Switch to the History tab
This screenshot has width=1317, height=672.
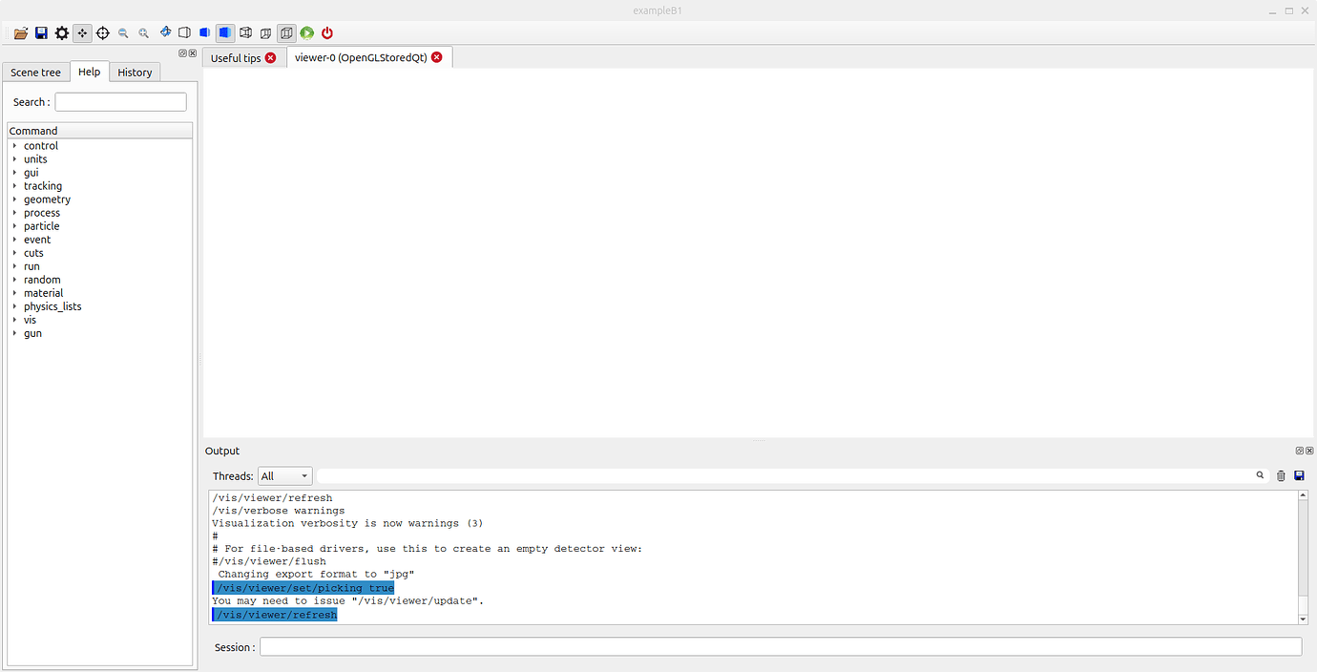(x=134, y=72)
